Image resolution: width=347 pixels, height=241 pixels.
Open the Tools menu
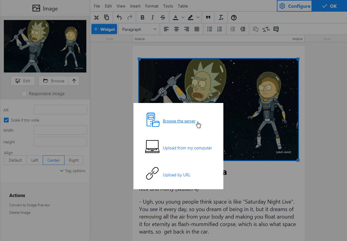coord(168,6)
